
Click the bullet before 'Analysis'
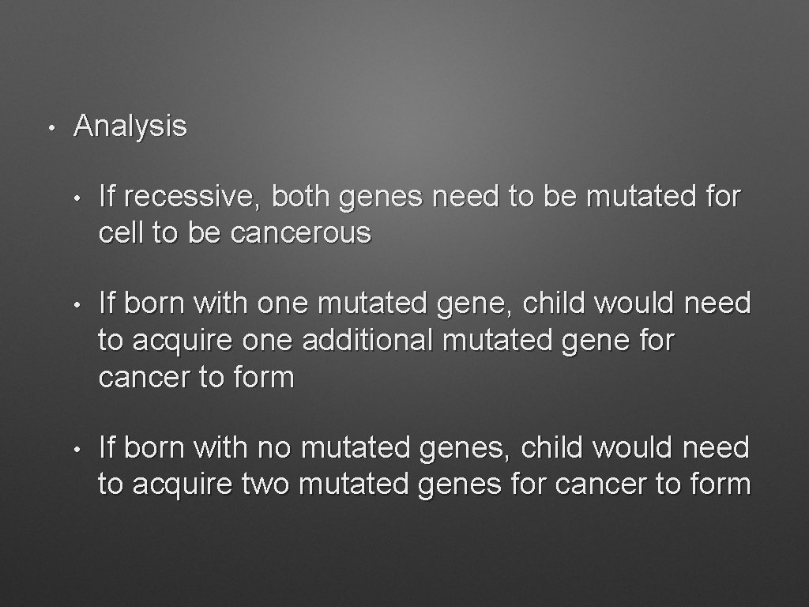(51, 127)
